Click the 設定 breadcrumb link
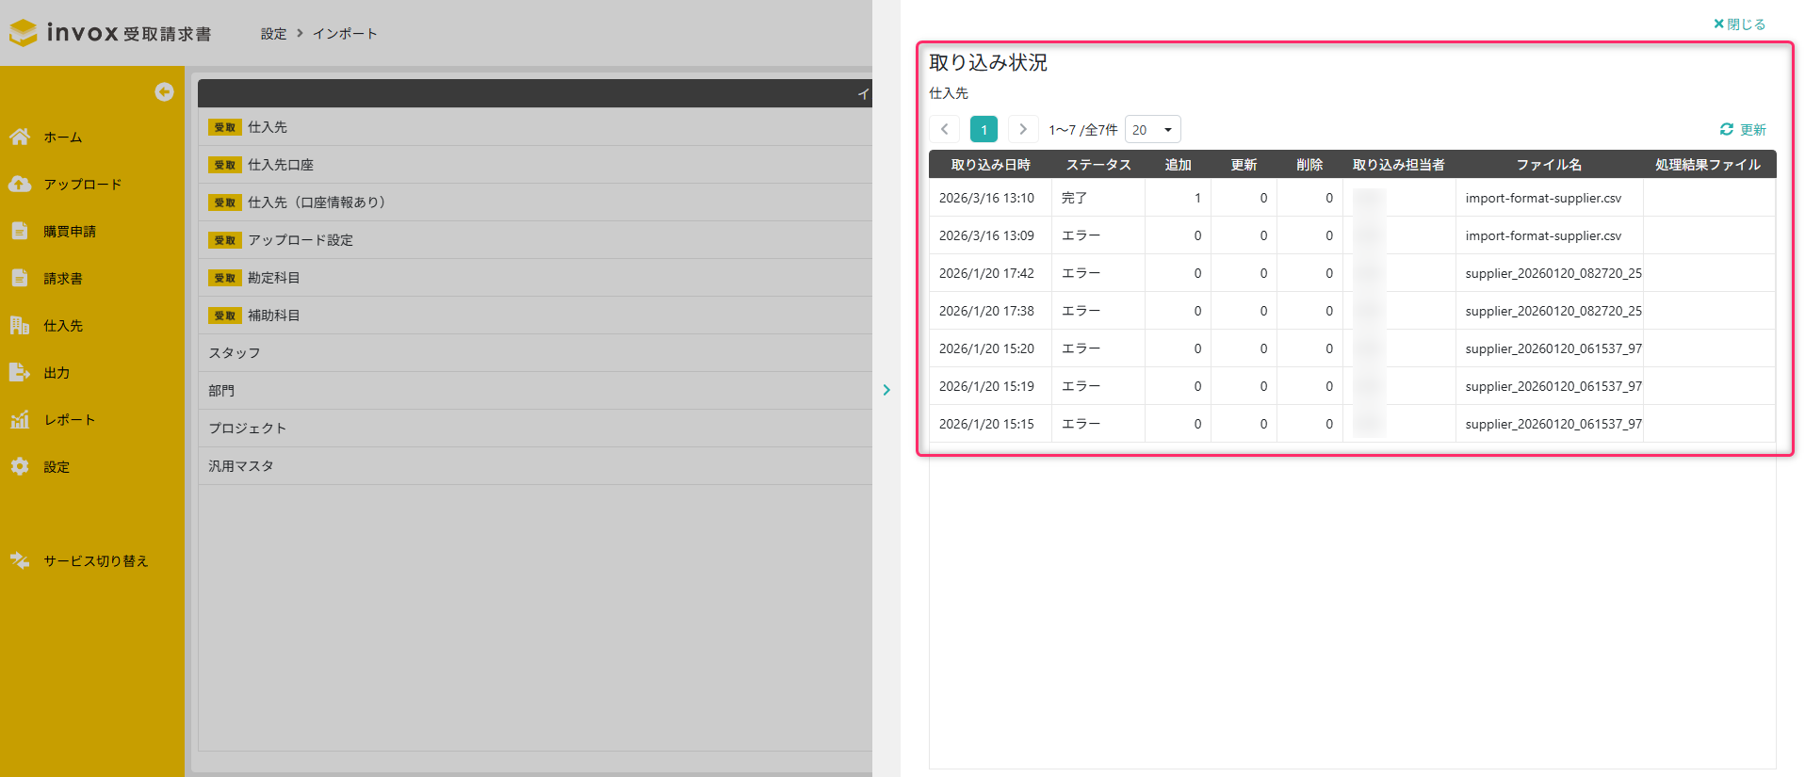 [273, 34]
